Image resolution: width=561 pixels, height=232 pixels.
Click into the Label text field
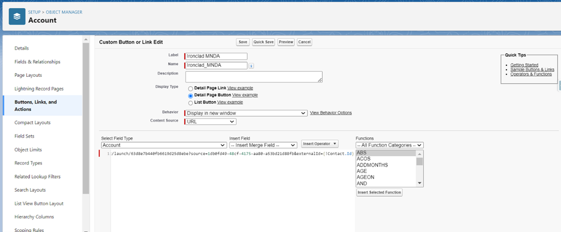216,56
